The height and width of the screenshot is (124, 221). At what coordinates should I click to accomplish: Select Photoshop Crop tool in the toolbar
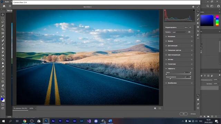click(3, 29)
